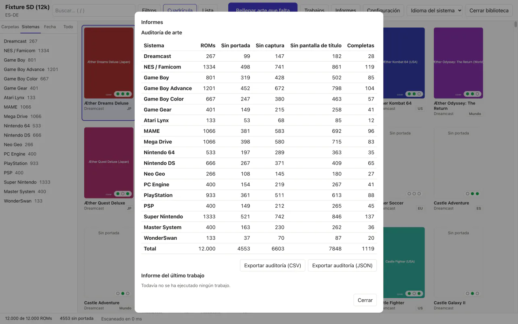Screen dimensions: 518x324
Task: Click '12.000 de 12.000 ROMs' status text
Action: [29, 318]
